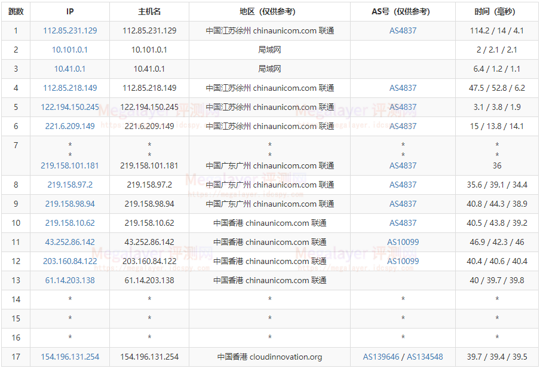Click hop number 14 cell
This screenshot has width=540, height=368.
click(16, 299)
